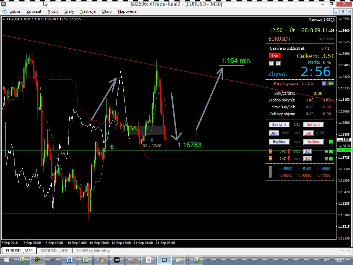Open the XM app from the taskbar

click(x=117, y=260)
